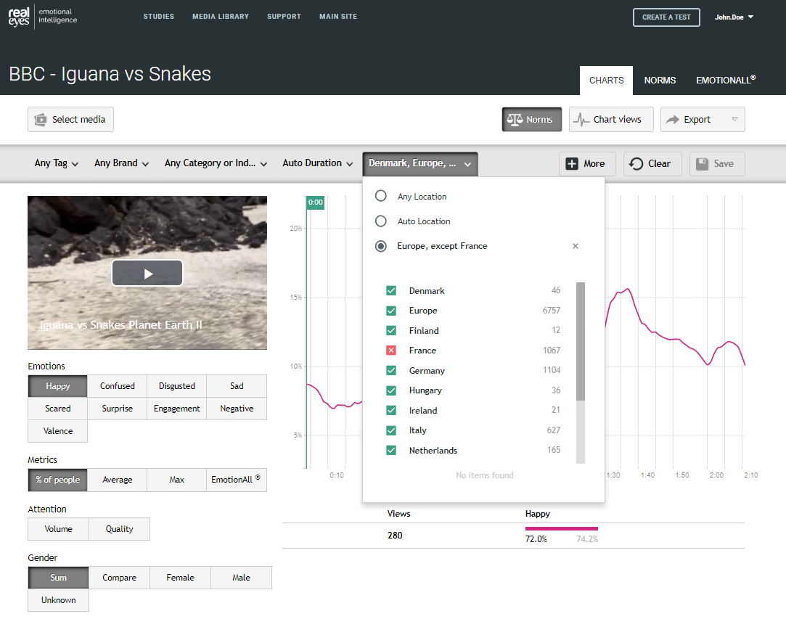Click the Save floppy disk icon
The width and height of the screenshot is (786, 635).
coord(703,164)
